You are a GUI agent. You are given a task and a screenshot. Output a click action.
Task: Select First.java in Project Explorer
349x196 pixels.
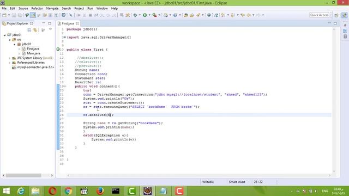(33, 48)
